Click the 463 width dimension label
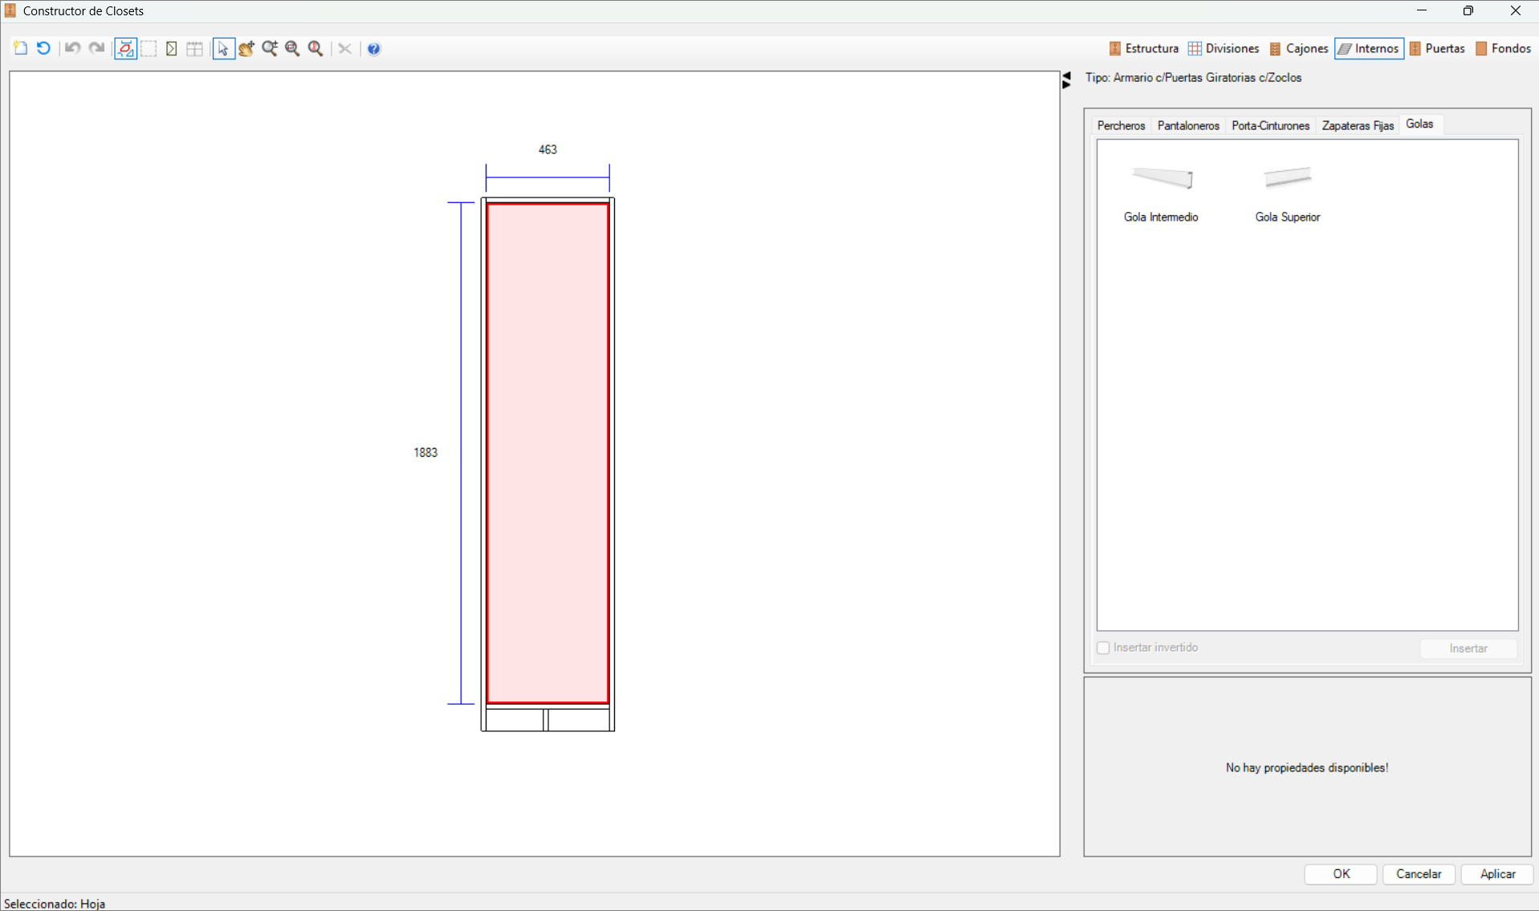The height and width of the screenshot is (911, 1539). [x=548, y=150]
